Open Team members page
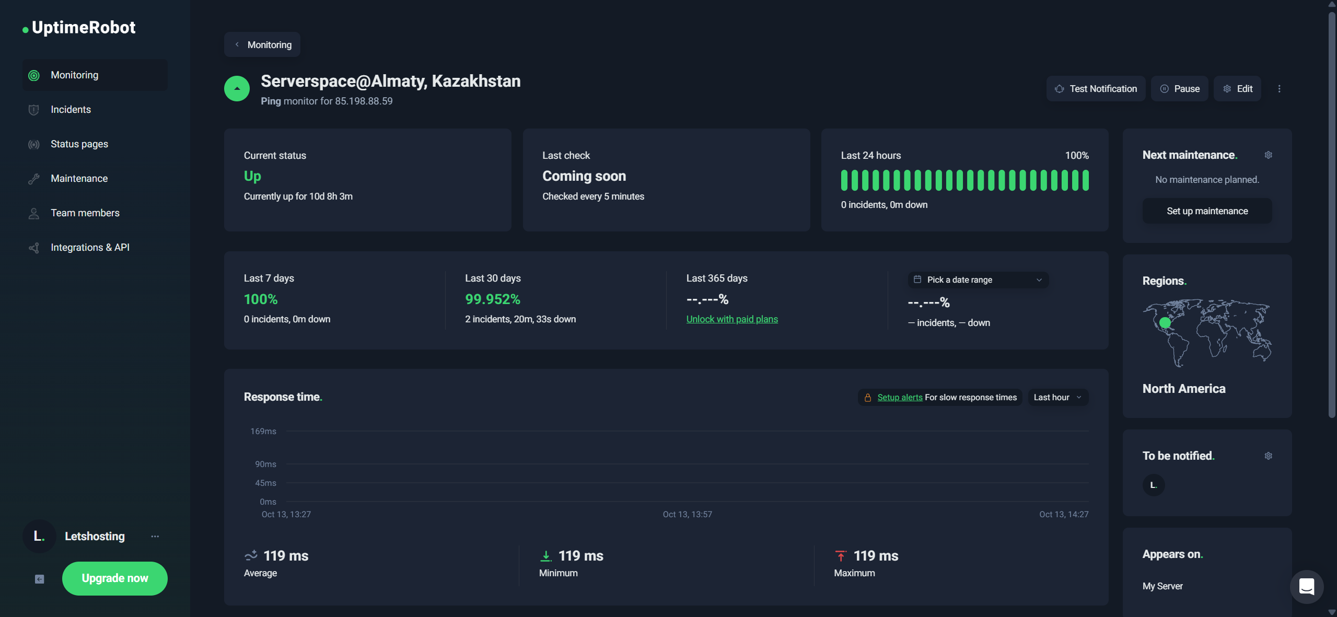Viewport: 1337px width, 617px height. (95, 213)
